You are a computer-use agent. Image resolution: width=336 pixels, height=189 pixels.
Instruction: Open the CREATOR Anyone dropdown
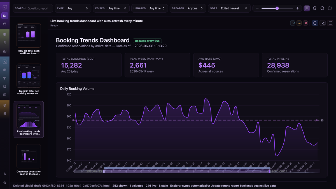click(x=188, y=8)
